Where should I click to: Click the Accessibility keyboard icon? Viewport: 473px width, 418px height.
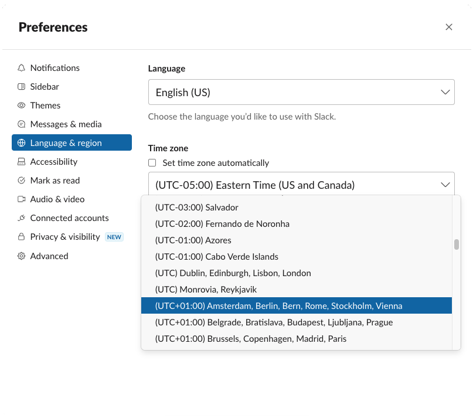(x=22, y=162)
